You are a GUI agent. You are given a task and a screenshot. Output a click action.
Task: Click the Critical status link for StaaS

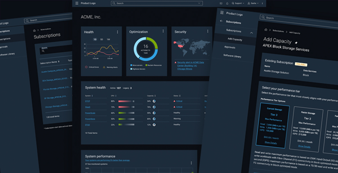pyautogui.click(x=179, y=107)
